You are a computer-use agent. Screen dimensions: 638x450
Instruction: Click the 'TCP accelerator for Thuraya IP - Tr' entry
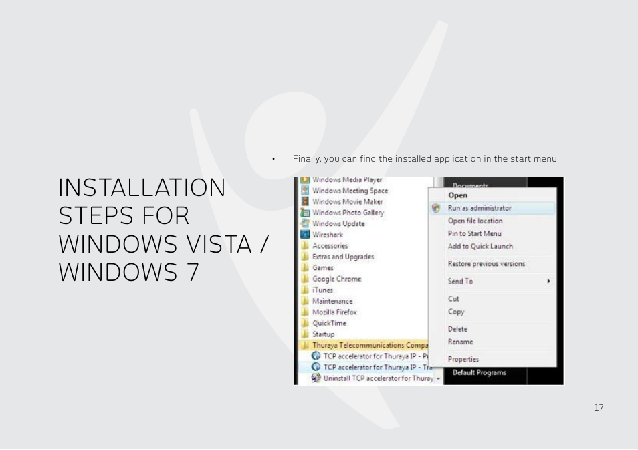coord(377,367)
